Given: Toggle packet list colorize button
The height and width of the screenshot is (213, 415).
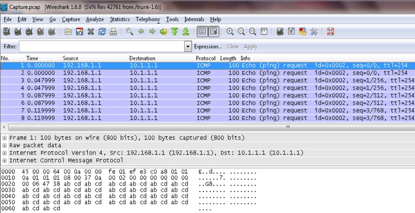Looking at the screenshot, I should tap(202, 32).
